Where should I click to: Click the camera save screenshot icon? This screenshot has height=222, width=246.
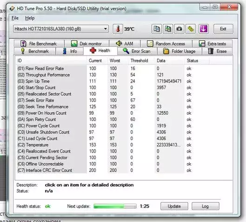coord(179,29)
